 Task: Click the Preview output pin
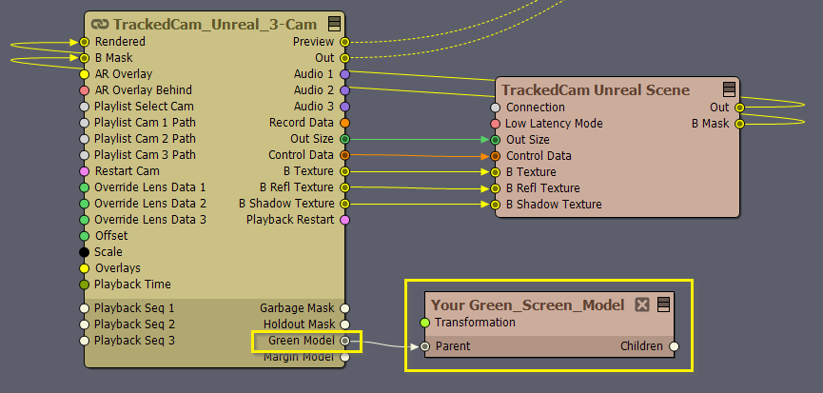345,42
